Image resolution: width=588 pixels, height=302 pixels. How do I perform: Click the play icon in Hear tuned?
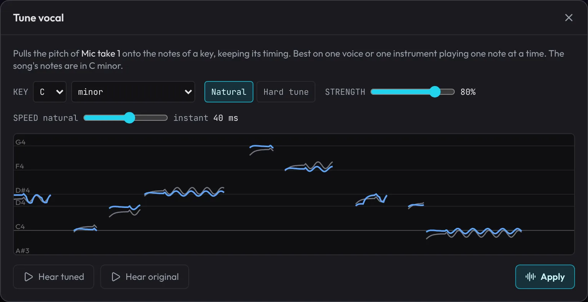coord(28,277)
